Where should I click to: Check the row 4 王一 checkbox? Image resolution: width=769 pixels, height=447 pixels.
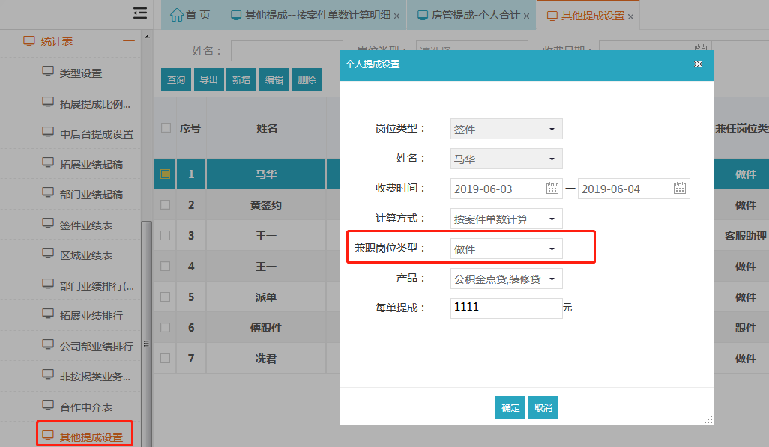pyautogui.click(x=166, y=266)
